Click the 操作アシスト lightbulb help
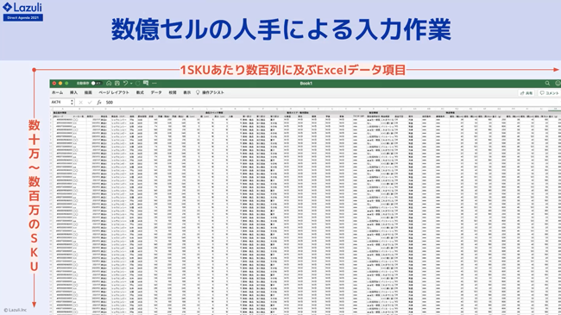This screenshot has height=315, width=561. 210,92
